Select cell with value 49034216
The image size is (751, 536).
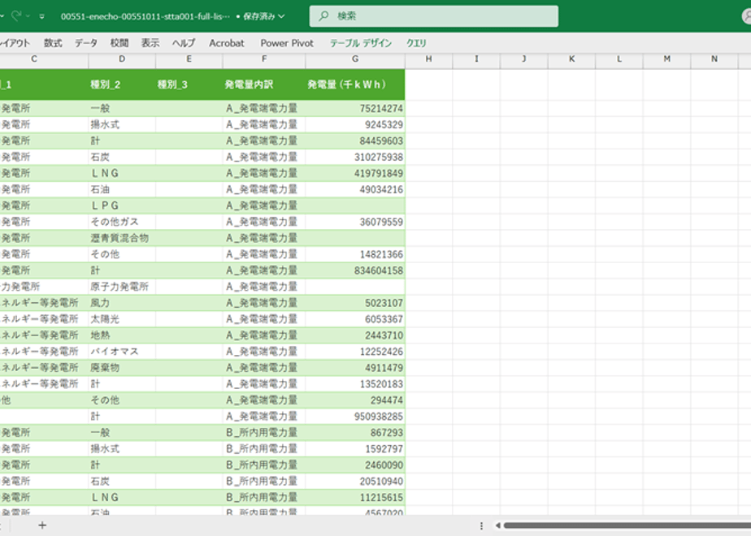pos(355,189)
